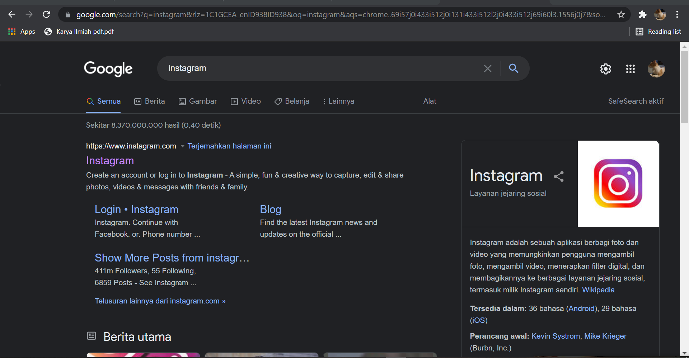Screen dimensions: 689x358
Task: Click the magnifier search button
Action: point(514,68)
